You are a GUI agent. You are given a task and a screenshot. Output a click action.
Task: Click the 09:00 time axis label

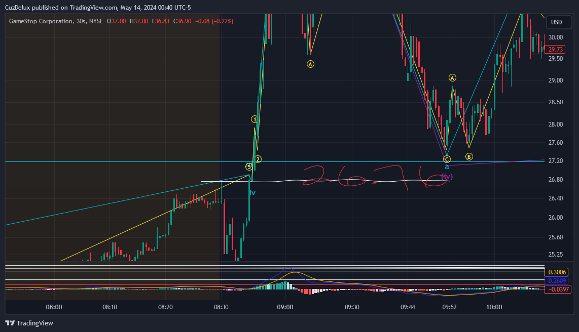coord(285,307)
